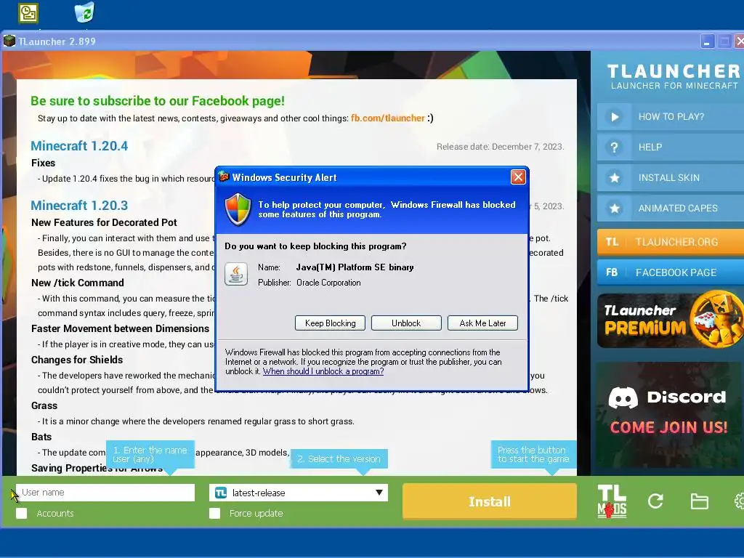The width and height of the screenshot is (744, 558).
Task: Click the star icon beside INSTALL SKIN
Action: [x=614, y=178]
